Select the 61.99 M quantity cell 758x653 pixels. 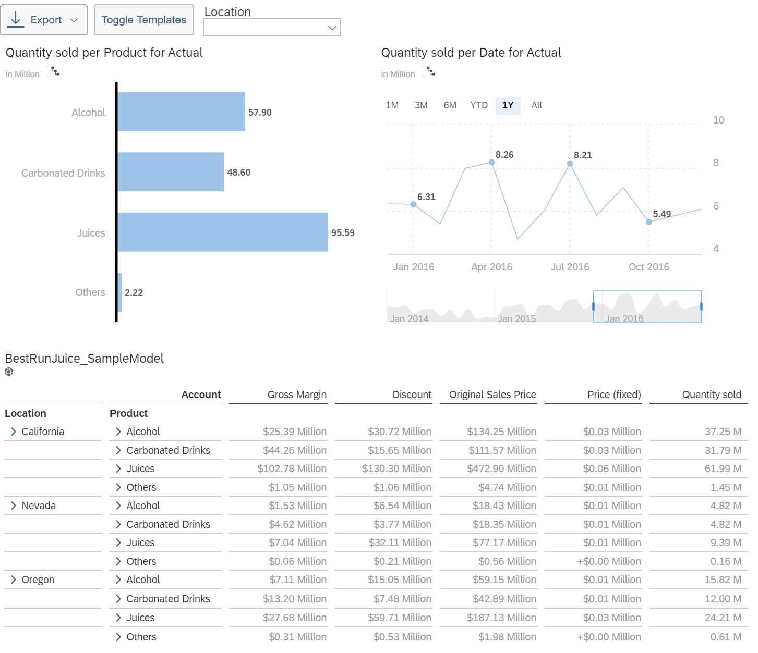(x=723, y=469)
